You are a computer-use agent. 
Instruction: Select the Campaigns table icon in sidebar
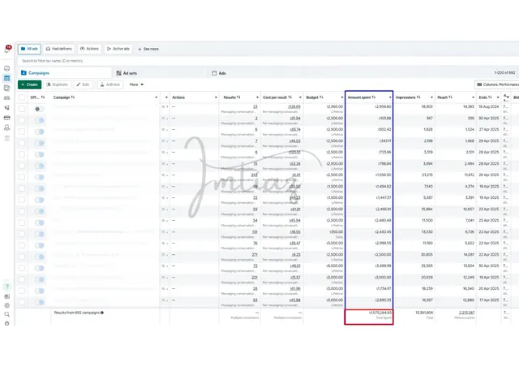click(7, 79)
